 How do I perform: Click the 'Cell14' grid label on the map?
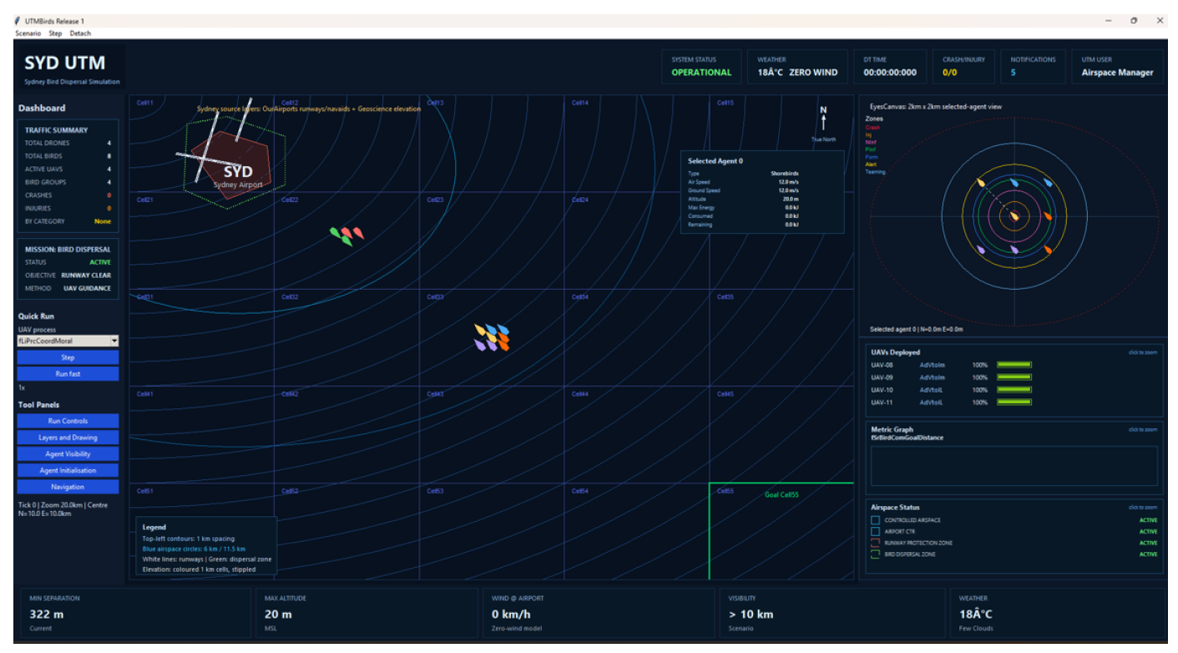click(x=580, y=103)
